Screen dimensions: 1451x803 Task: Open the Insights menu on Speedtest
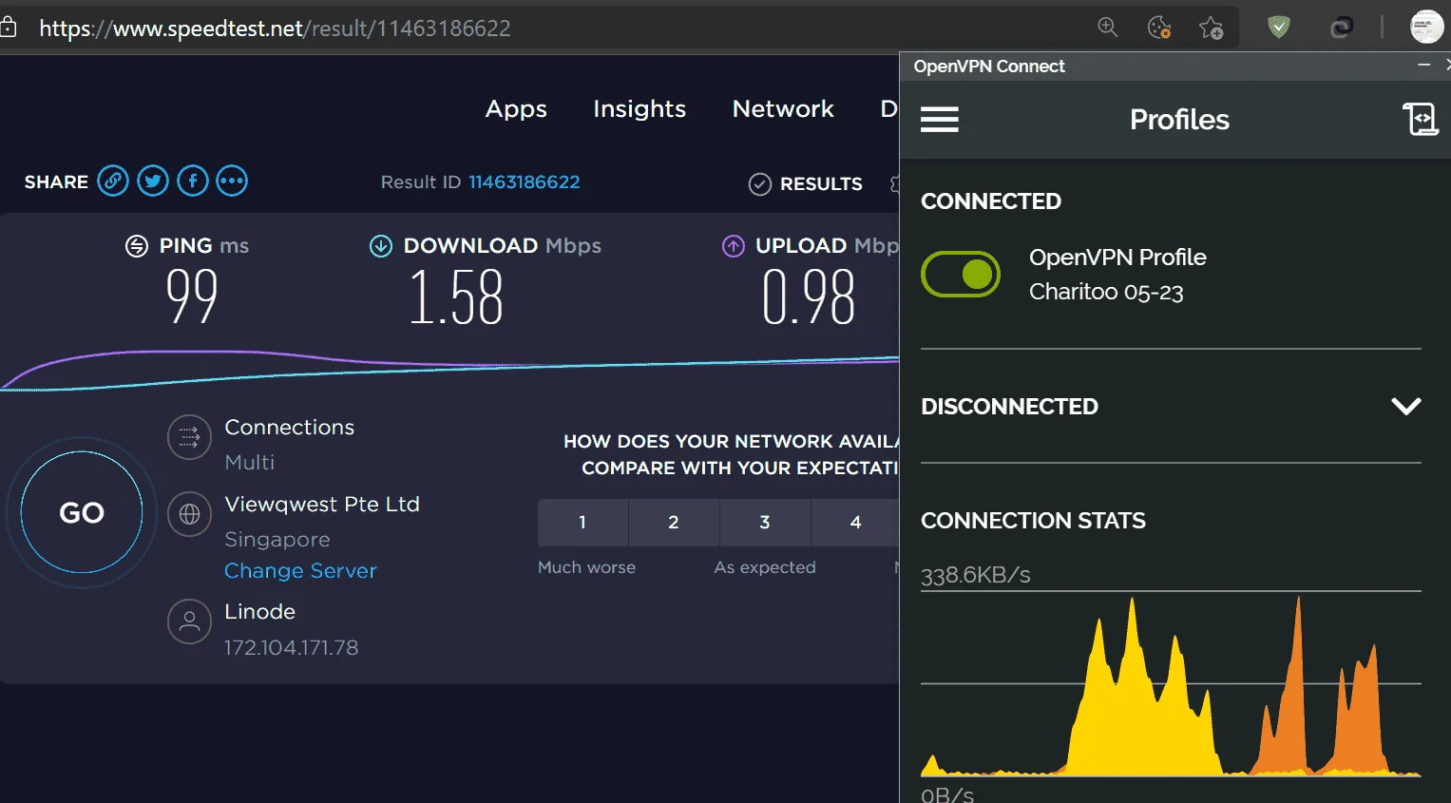pyautogui.click(x=640, y=109)
